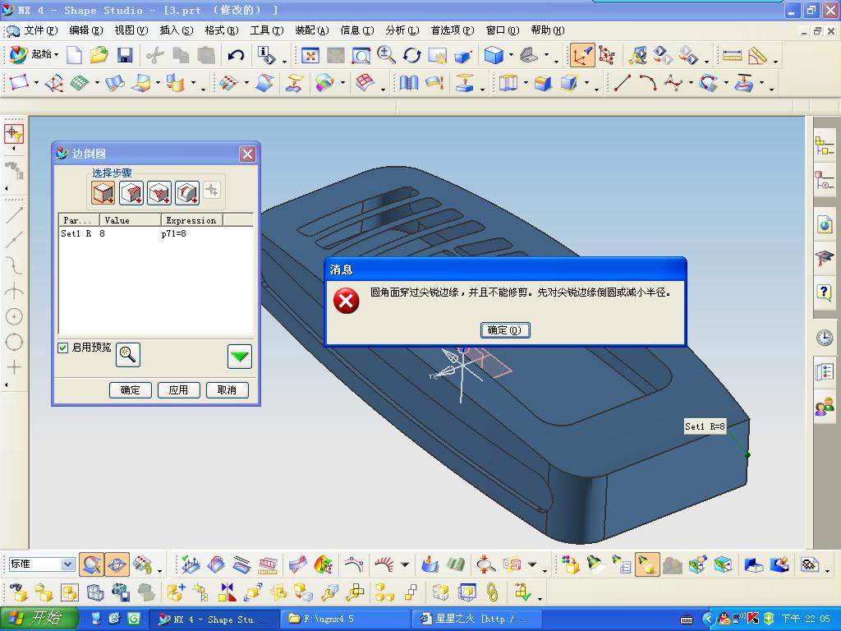
Task: Open the 首选项(P) menu
Action: pos(453,30)
